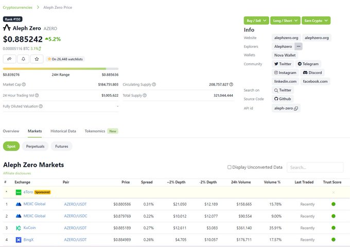
Task: Click the Fully Diluted Valuation help icon
Action: (x=41, y=106)
